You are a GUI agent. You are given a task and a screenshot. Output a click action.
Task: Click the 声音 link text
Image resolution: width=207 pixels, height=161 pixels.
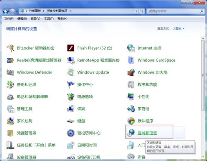(x=141, y=157)
